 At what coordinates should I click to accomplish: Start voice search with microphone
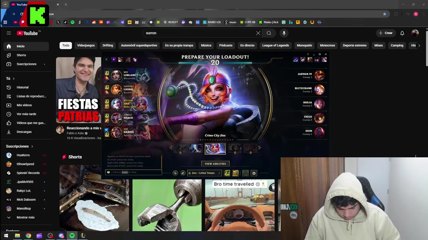(284, 33)
